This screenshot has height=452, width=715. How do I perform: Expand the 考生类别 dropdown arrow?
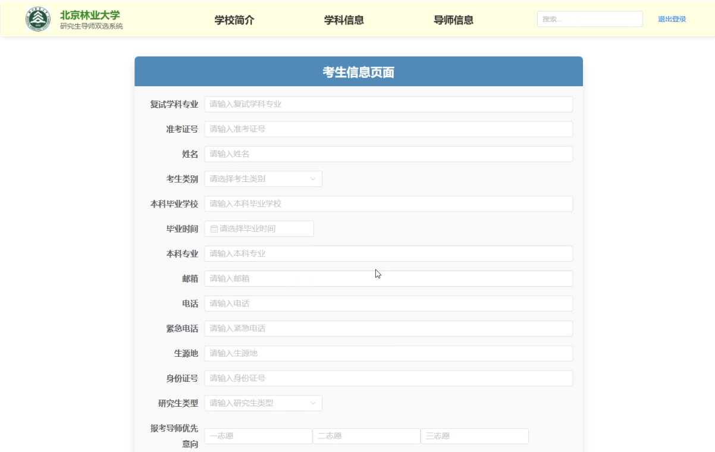[x=313, y=179]
